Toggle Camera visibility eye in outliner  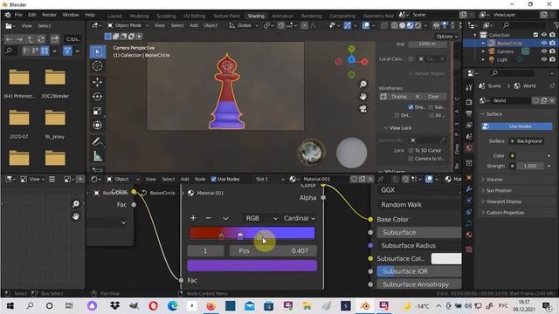(543, 51)
